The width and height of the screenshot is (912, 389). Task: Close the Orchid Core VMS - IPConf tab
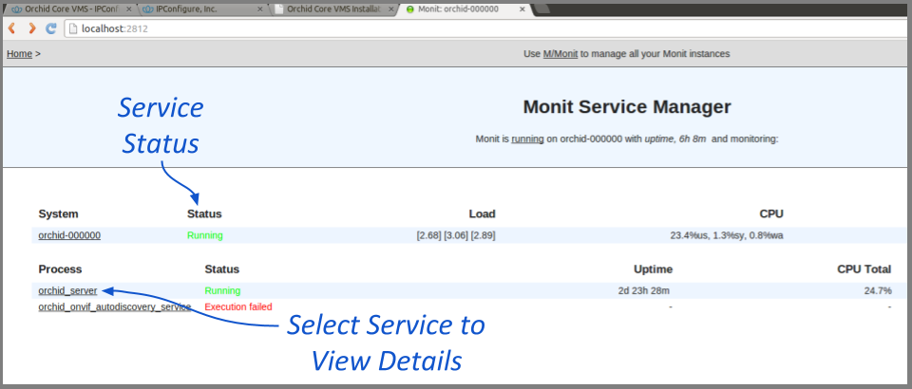[x=128, y=9]
